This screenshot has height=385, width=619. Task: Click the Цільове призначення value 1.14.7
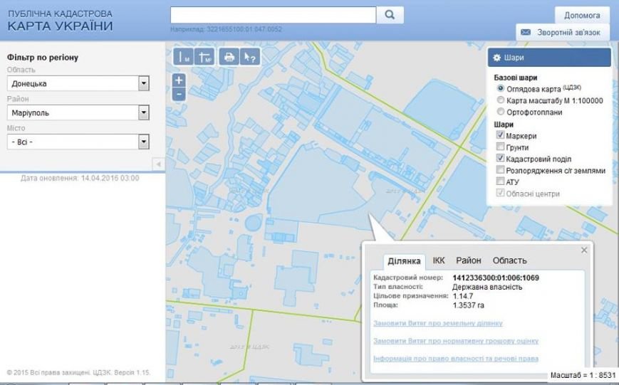pos(463,296)
